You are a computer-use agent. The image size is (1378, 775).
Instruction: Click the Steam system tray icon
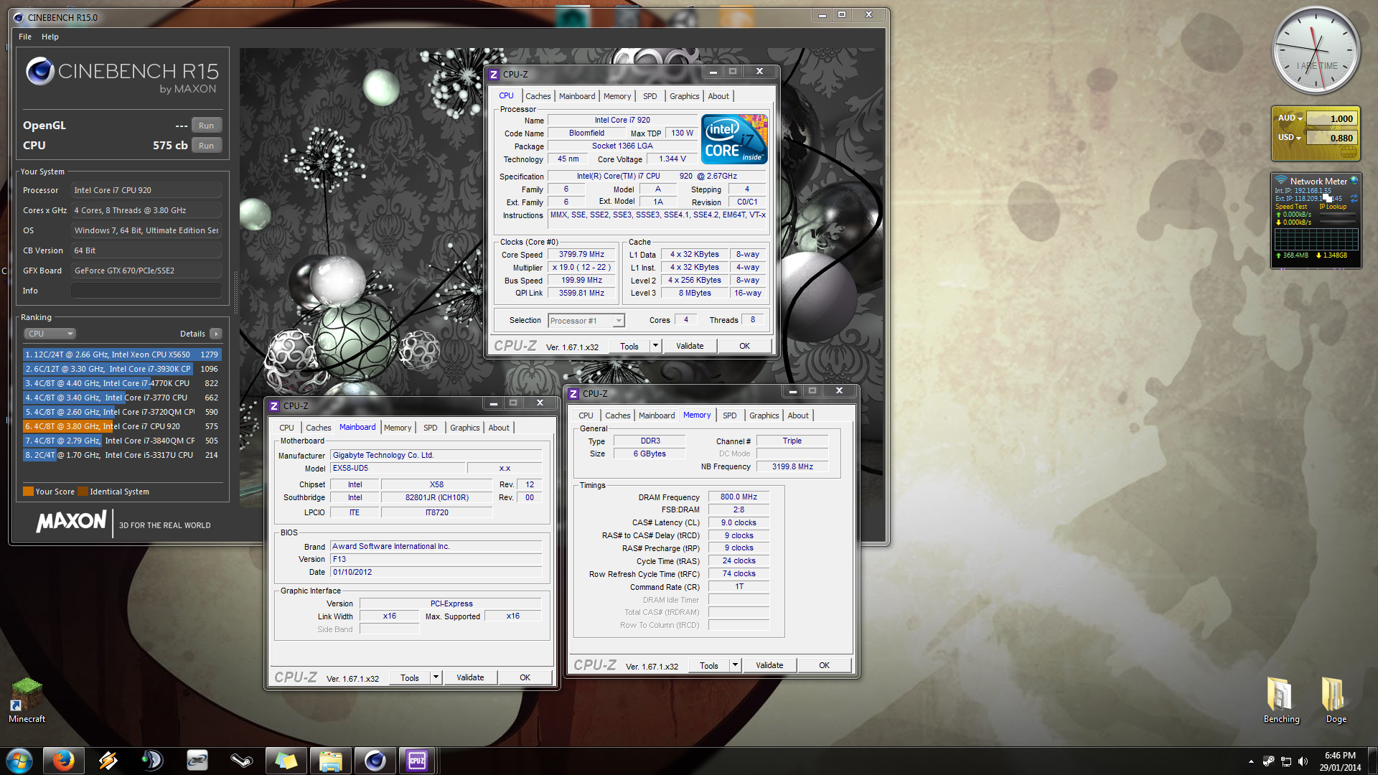pos(1268,761)
